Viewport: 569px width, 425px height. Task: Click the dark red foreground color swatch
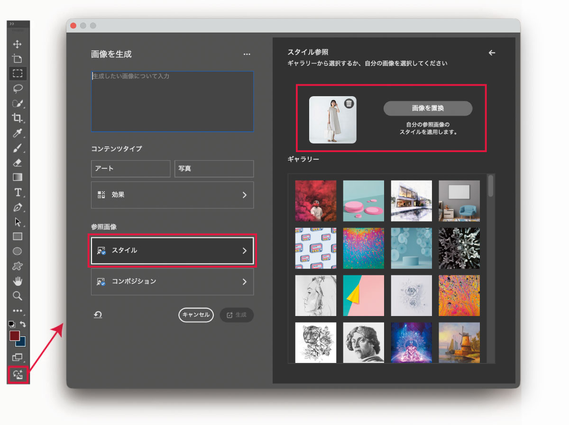14,335
